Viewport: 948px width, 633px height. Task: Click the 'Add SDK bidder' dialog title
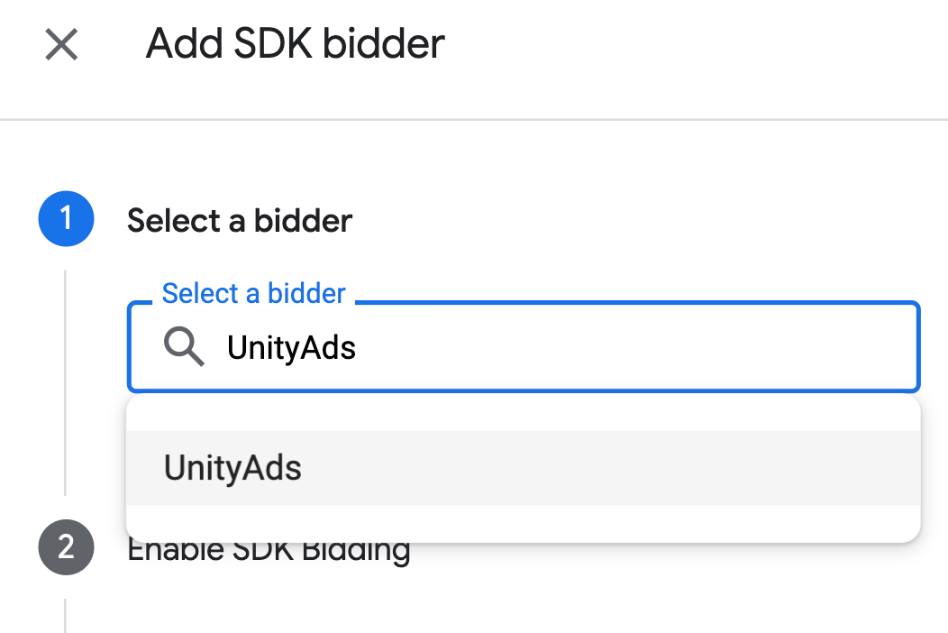pos(296,43)
